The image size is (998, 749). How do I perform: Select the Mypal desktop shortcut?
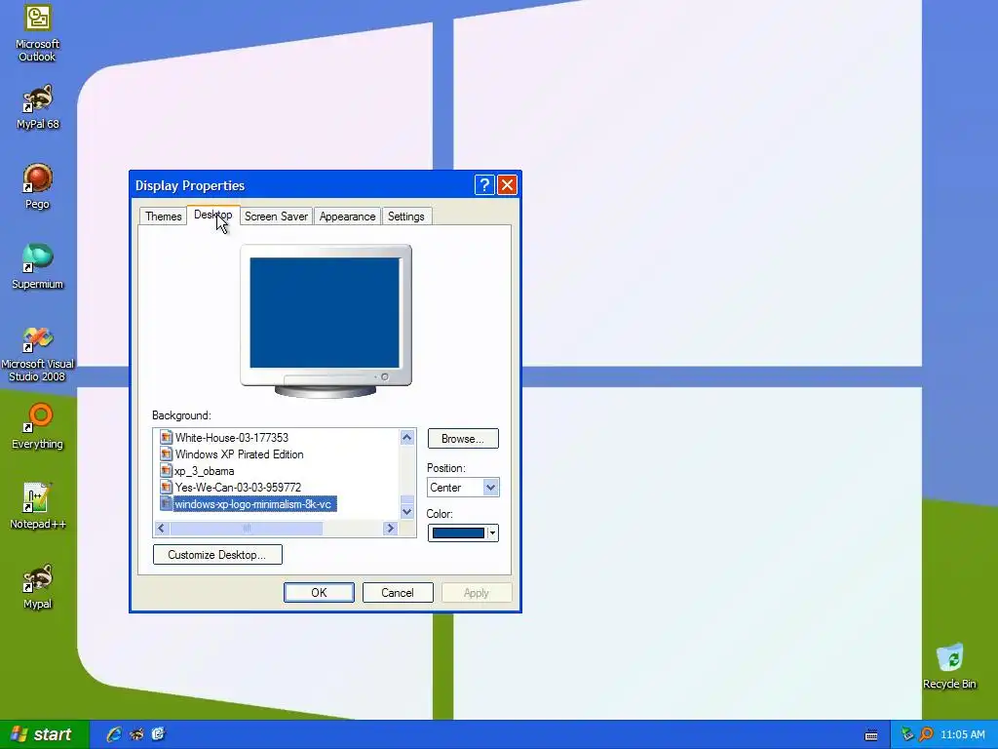(x=38, y=586)
